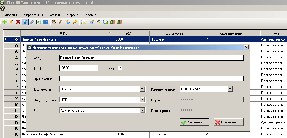287x138 pixels.
Task: Expand the Подразделение dropdown
Action: (x=143, y=100)
